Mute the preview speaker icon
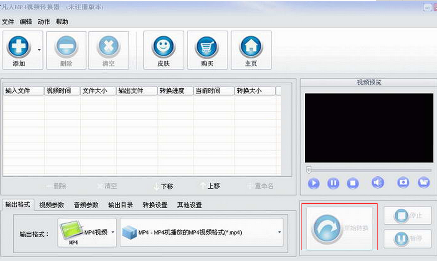The width and height of the screenshot is (437, 261). point(378,183)
